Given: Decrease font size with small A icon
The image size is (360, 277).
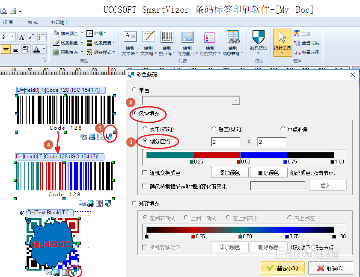Looking at the screenshot, I should click(x=31, y=37).
